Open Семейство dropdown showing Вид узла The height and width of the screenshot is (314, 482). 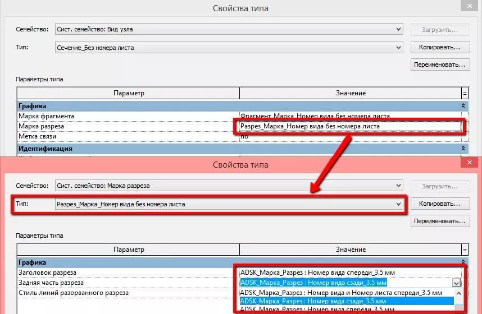coord(229,29)
